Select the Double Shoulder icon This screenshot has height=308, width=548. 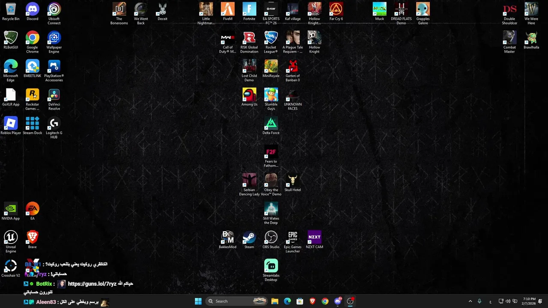pyautogui.click(x=509, y=14)
